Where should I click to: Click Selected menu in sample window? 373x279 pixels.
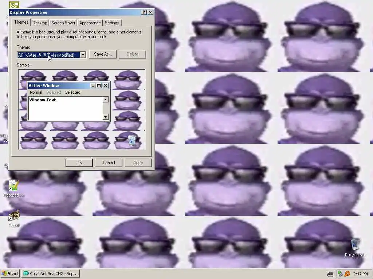click(73, 92)
